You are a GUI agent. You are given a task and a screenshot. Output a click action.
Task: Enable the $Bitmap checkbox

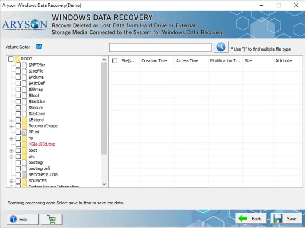18,89
